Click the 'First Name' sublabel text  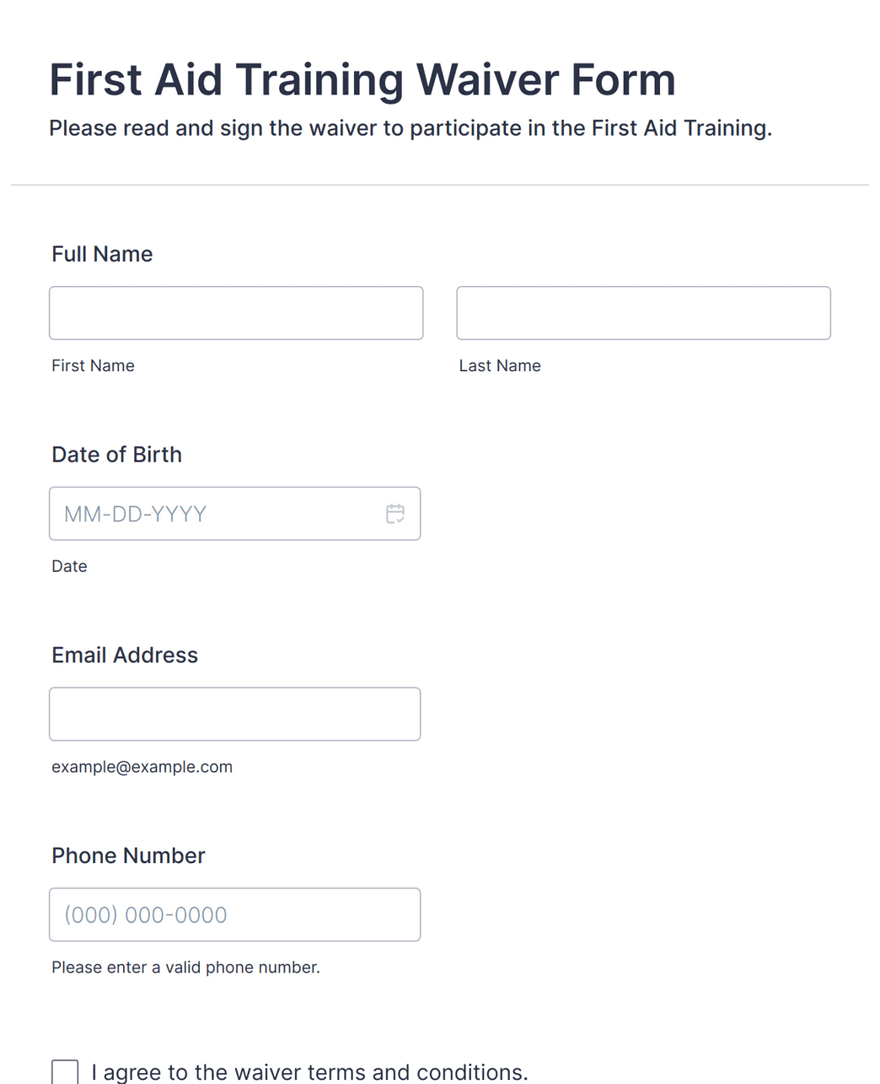[93, 365]
